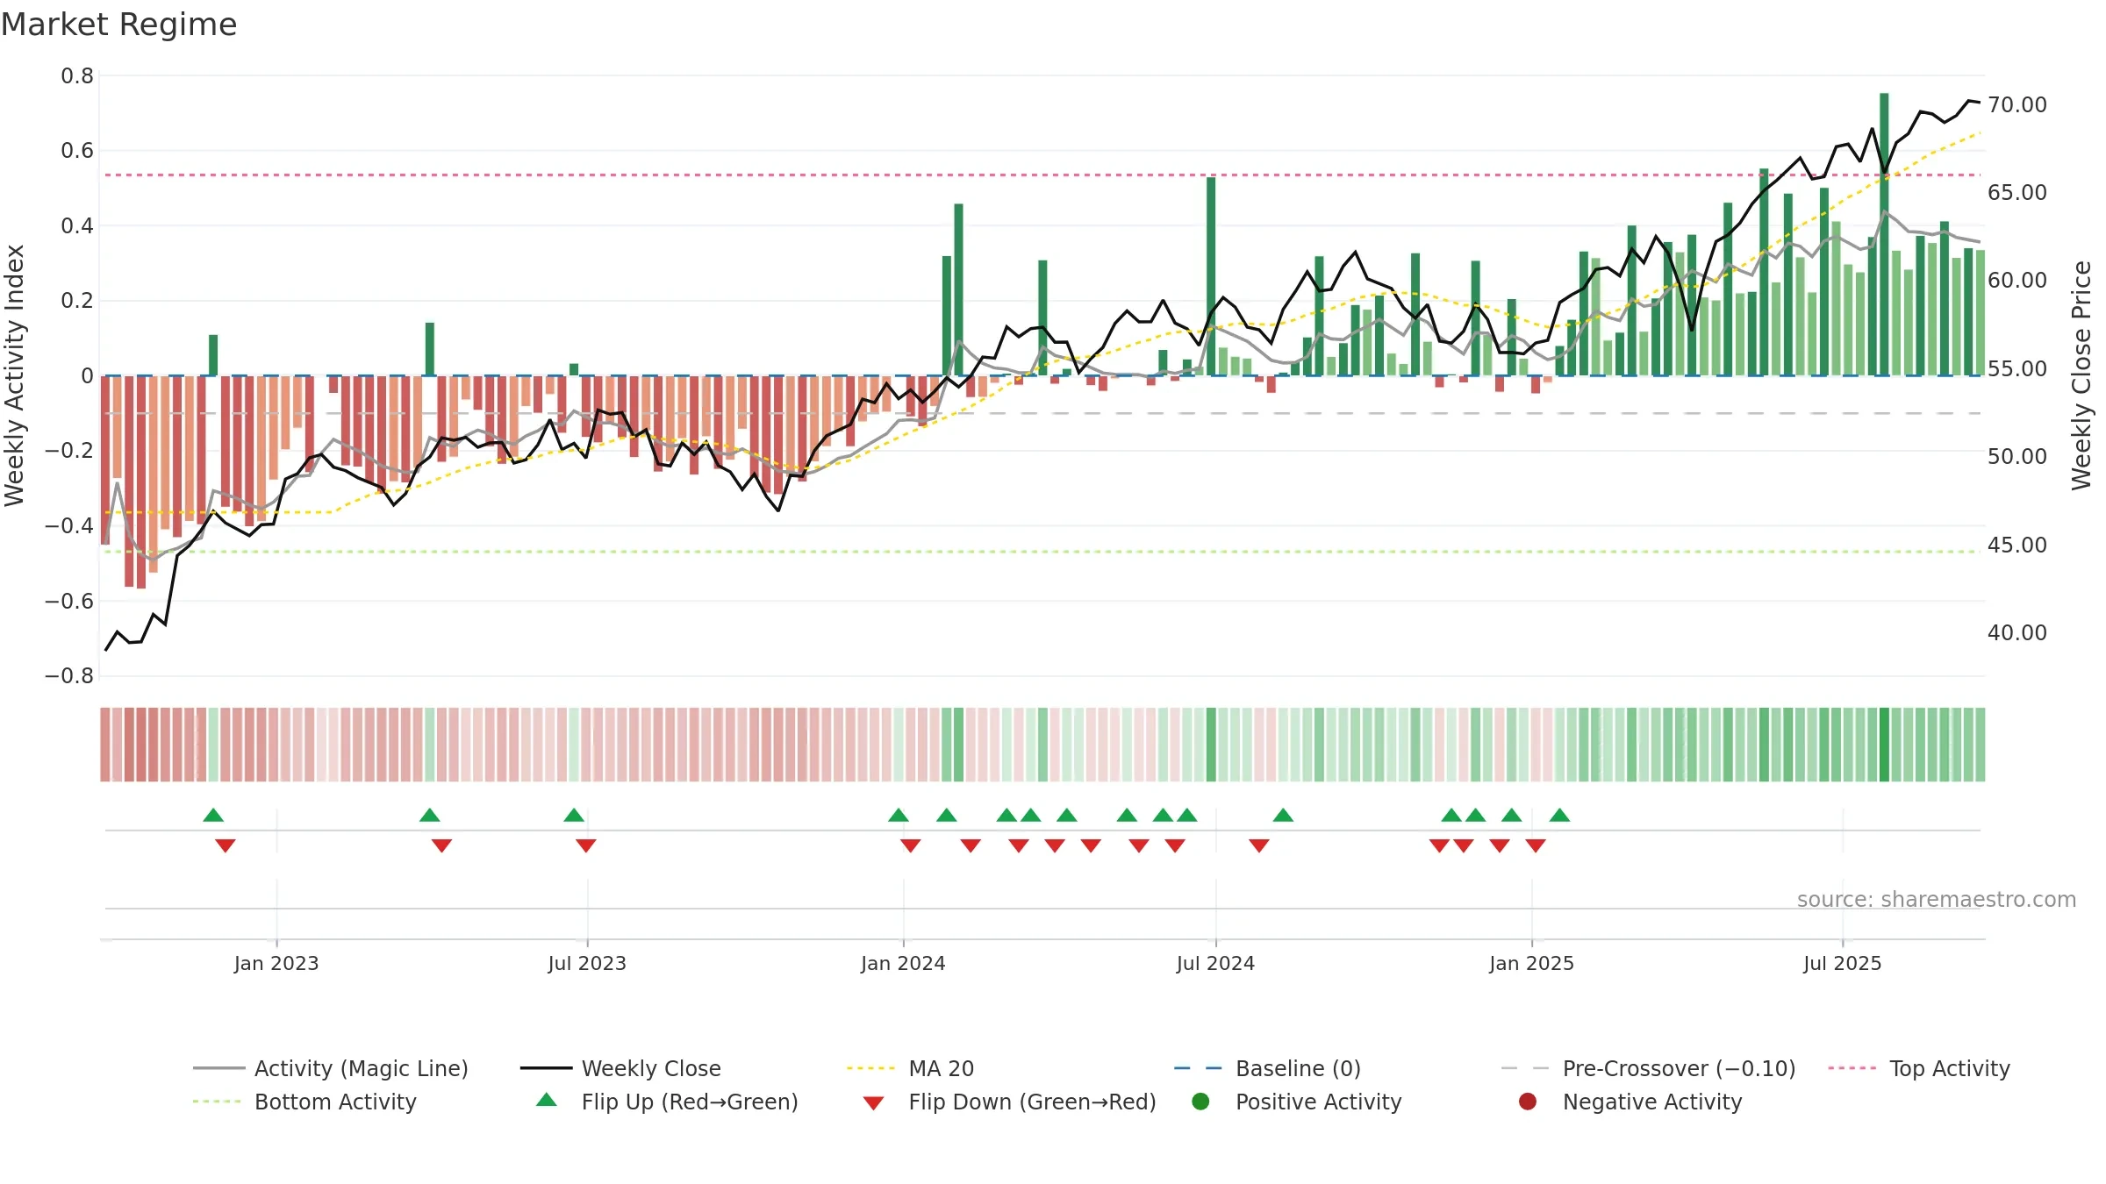Image resolution: width=2106 pixels, height=1184 pixels.
Task: Click the −0.8 activity axis label
Action: 69,676
